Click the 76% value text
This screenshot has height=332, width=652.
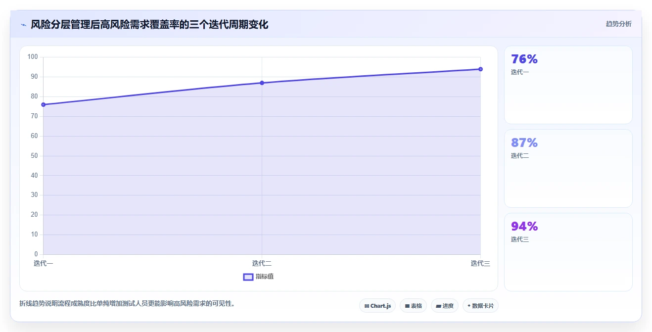524,59
